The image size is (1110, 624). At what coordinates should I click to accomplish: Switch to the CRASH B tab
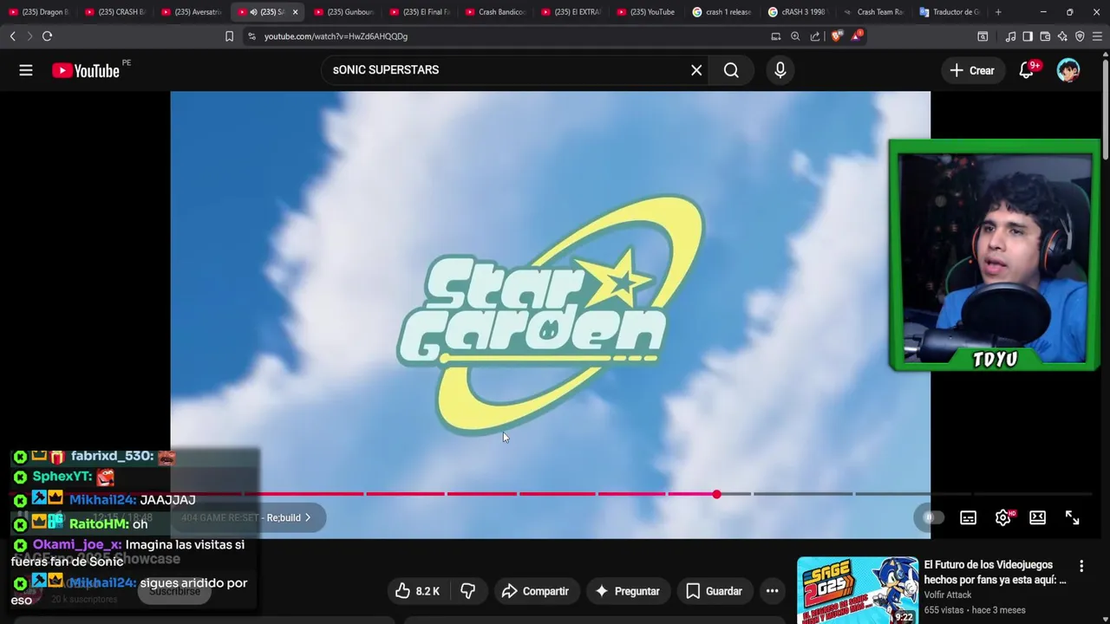[115, 12]
